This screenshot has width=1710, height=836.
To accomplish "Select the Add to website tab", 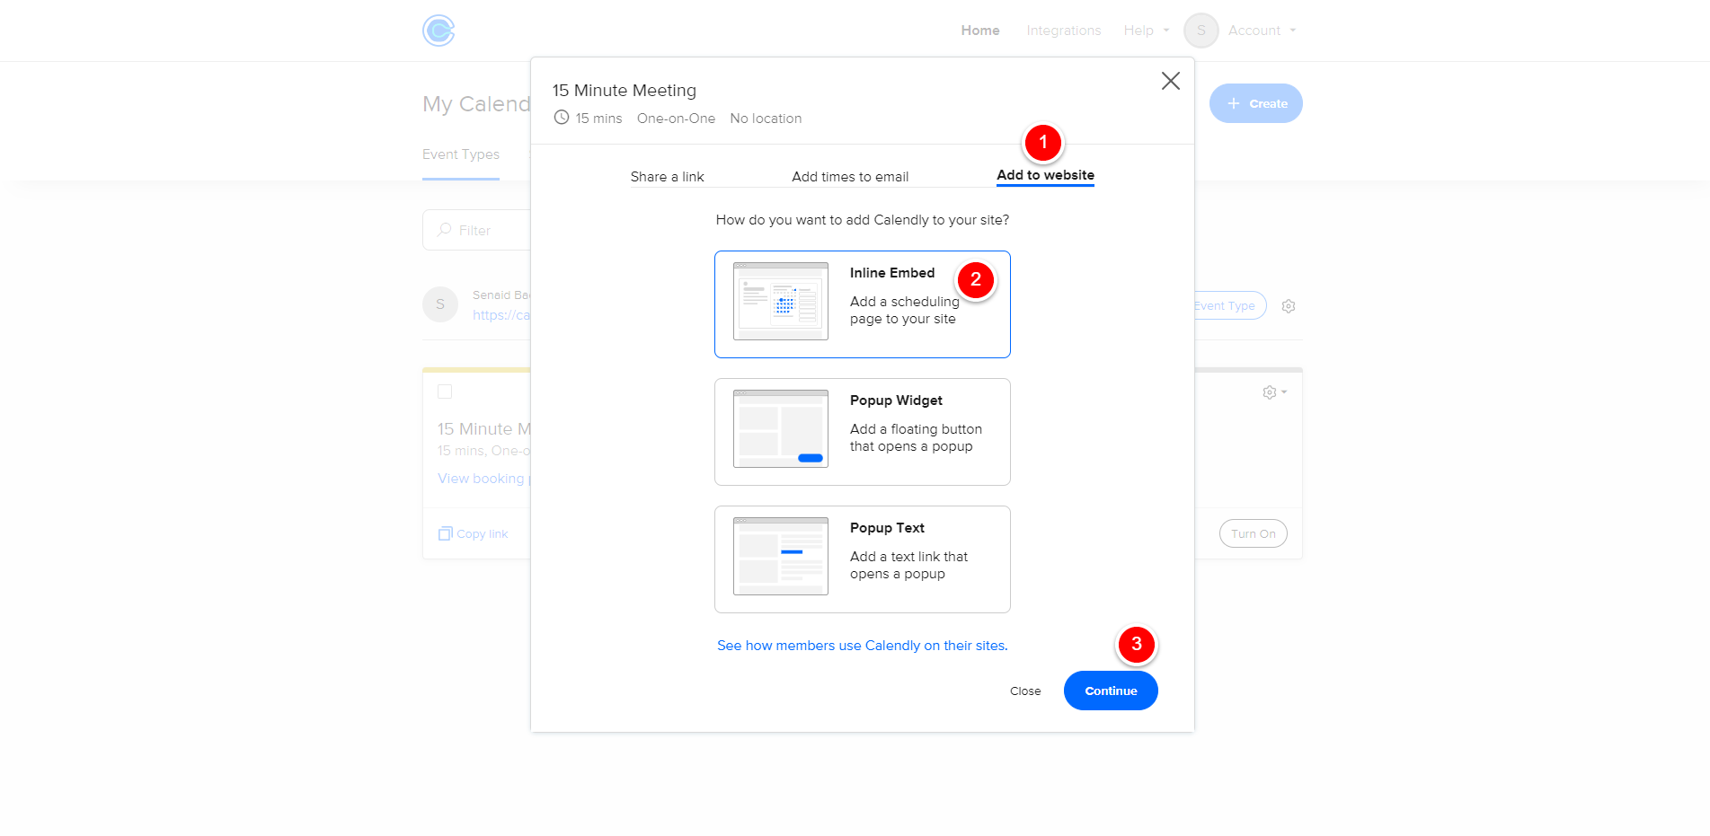I will click(x=1045, y=175).
